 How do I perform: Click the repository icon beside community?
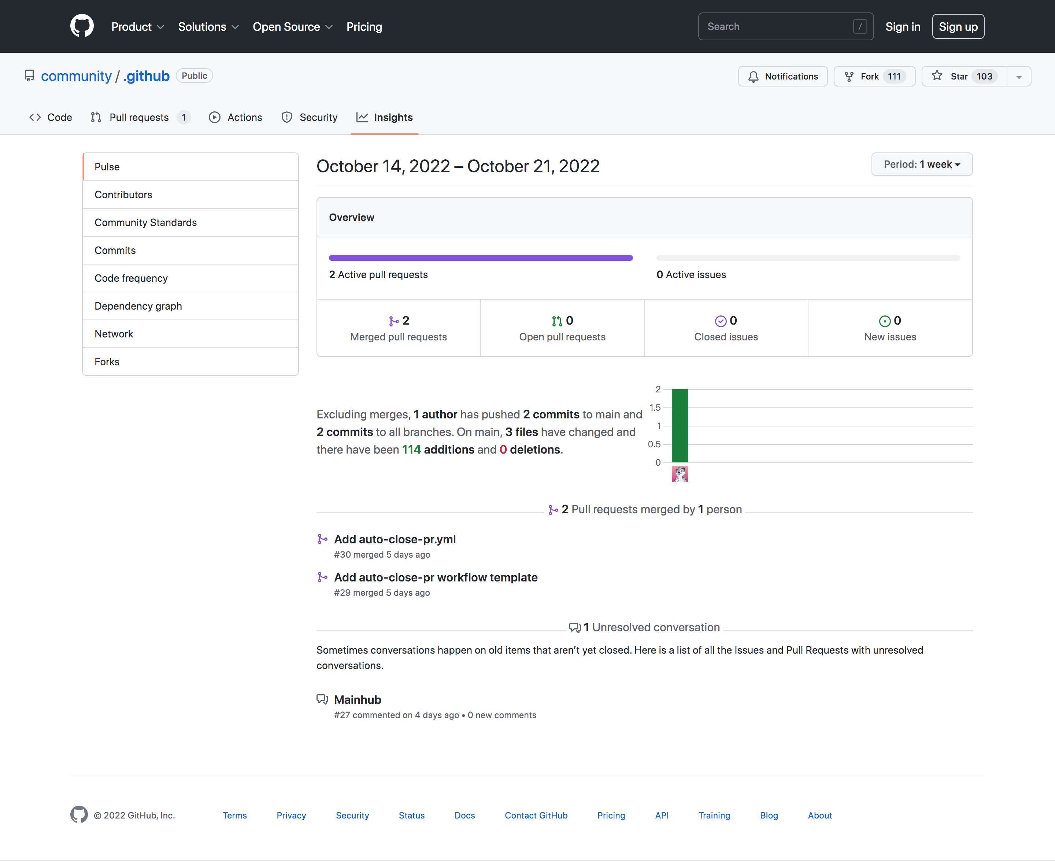coord(29,76)
